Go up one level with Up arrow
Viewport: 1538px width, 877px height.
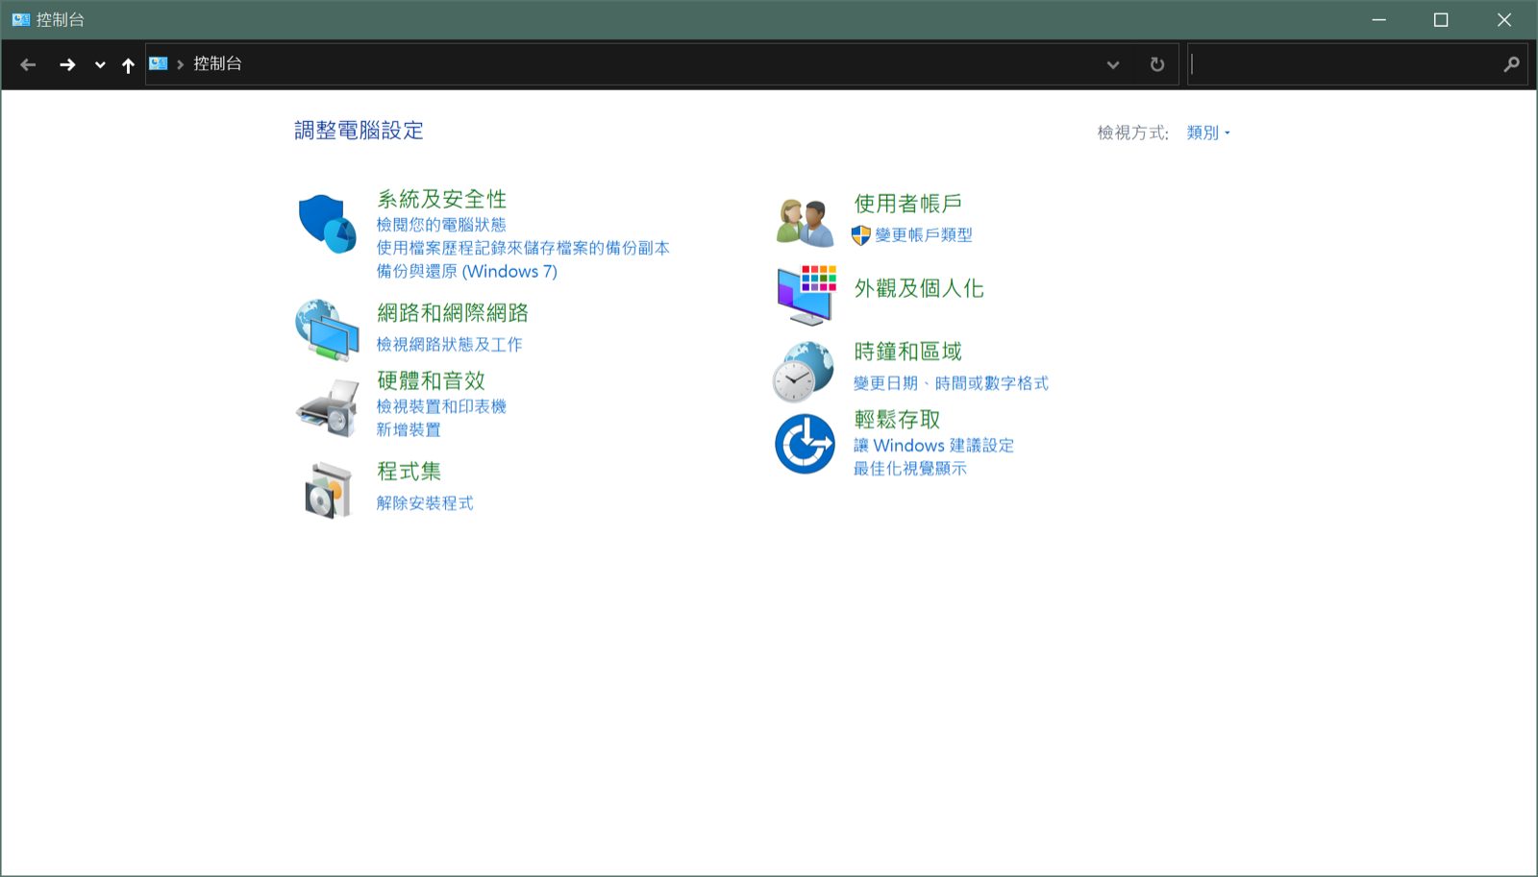[x=128, y=64]
